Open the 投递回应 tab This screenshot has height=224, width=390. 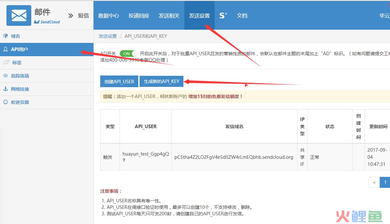coord(139,15)
